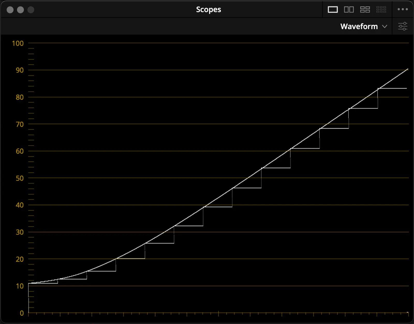Open the three-dot options menu
Viewport: 414px width, 324px height.
click(x=403, y=9)
